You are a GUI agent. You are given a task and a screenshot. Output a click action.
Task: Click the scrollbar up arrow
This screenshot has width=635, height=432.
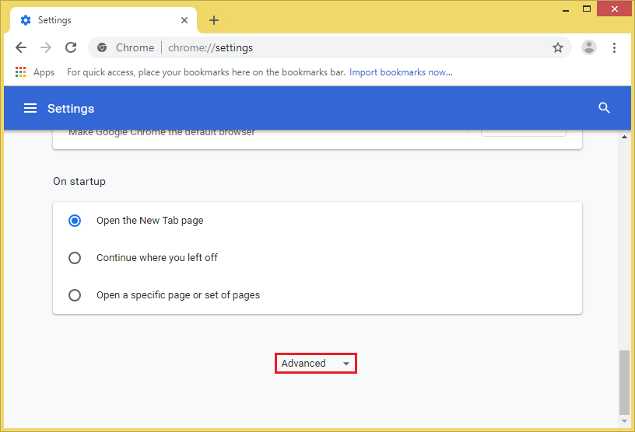(624, 137)
